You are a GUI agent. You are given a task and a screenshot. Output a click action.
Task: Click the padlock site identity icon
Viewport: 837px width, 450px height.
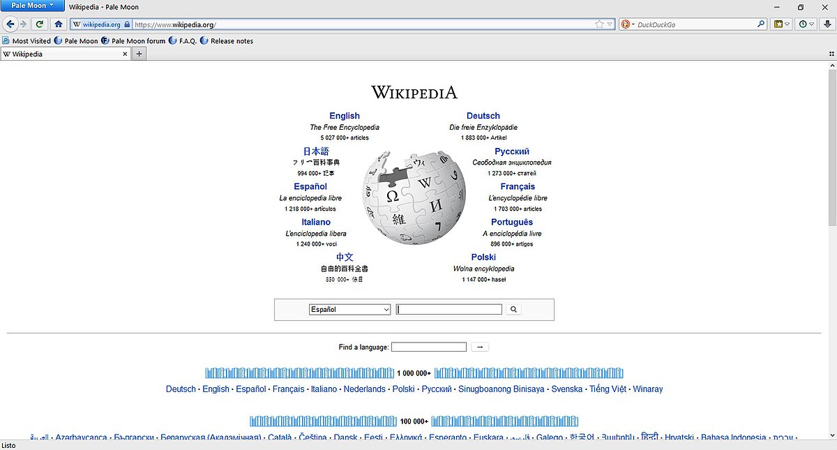[x=126, y=24]
